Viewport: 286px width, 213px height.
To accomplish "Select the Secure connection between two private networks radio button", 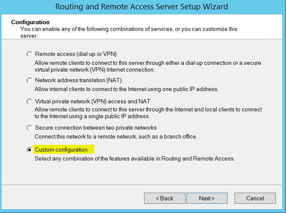I will point(29,128).
